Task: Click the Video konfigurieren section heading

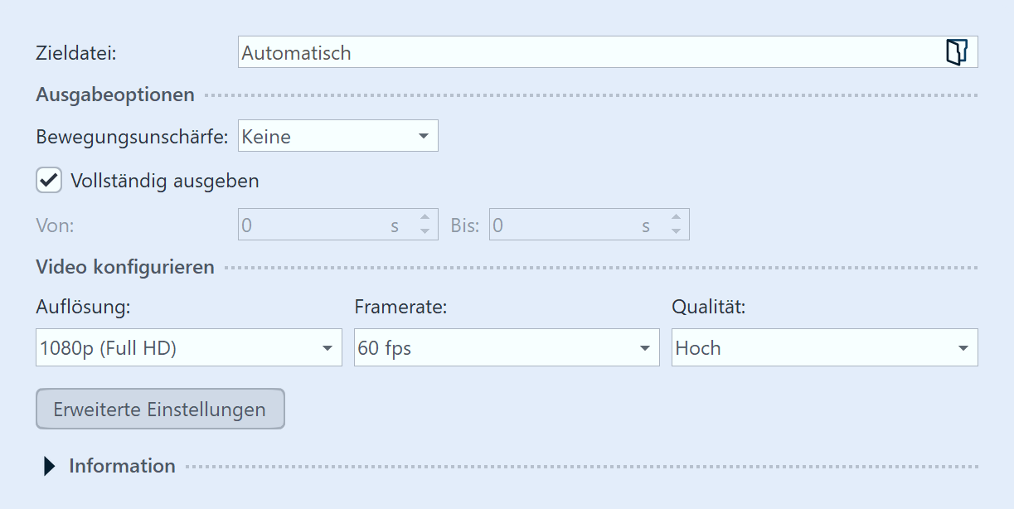Action: click(125, 267)
